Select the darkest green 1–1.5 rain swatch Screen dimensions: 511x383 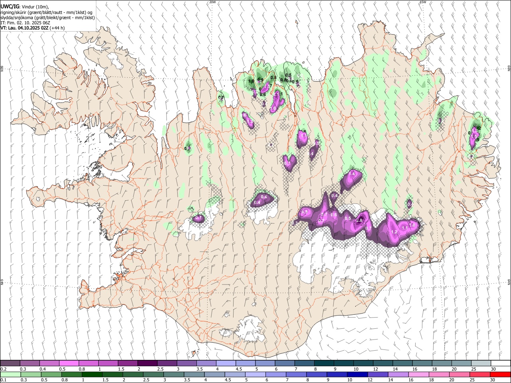click(92, 375)
